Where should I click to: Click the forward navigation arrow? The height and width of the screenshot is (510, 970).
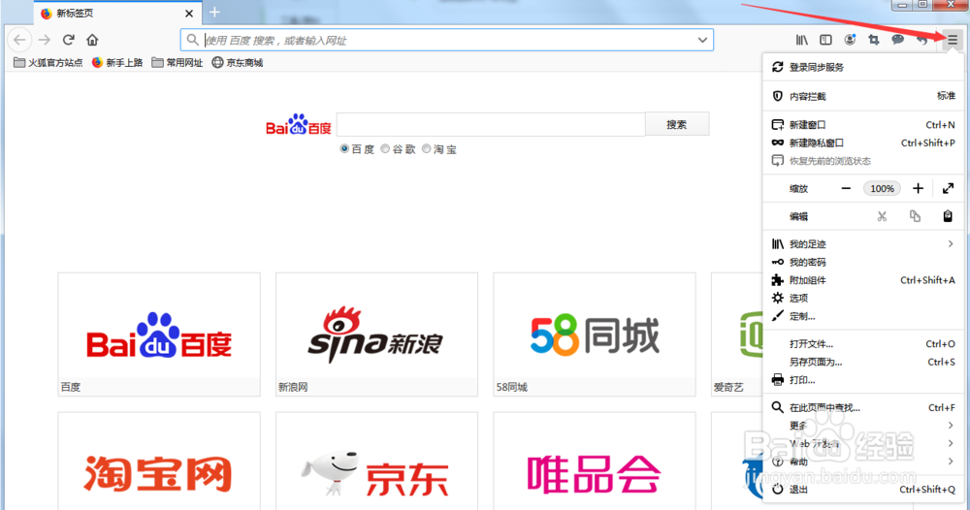pos(45,40)
